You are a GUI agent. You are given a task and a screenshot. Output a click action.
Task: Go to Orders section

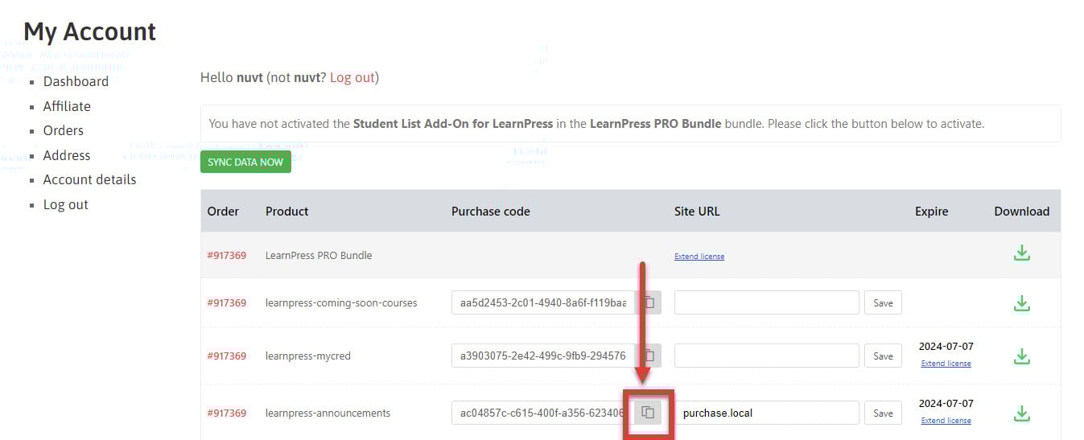point(64,130)
